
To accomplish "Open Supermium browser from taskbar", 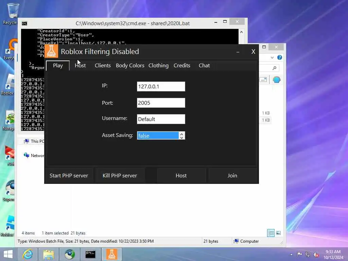I will pyautogui.click(x=69, y=254).
